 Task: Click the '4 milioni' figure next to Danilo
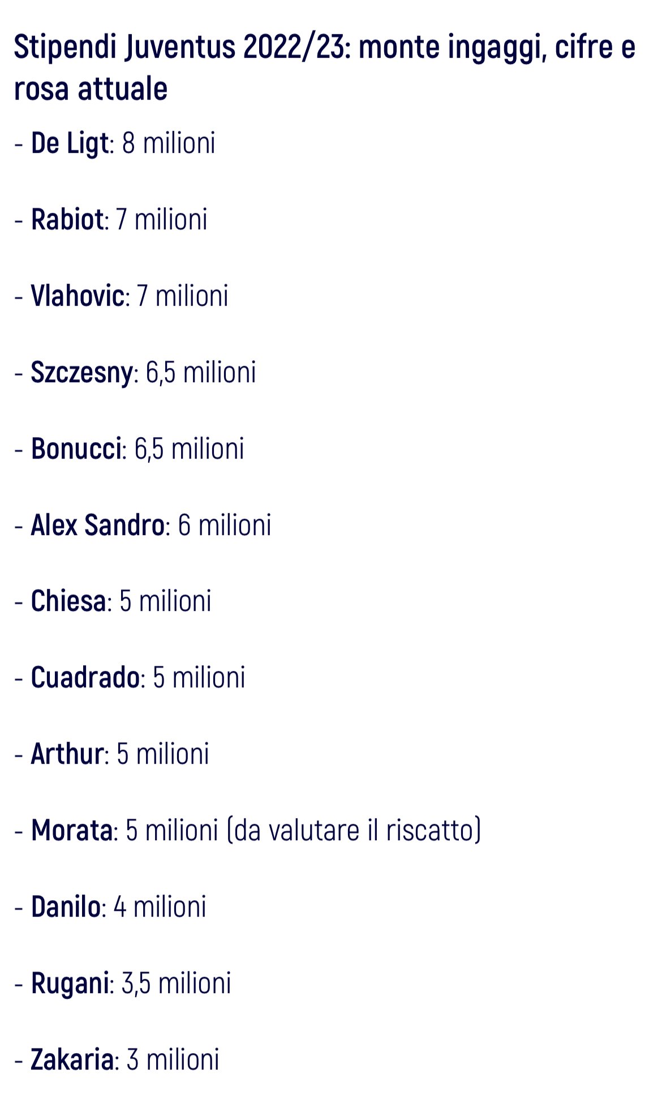point(160,906)
